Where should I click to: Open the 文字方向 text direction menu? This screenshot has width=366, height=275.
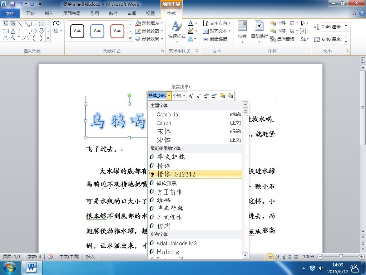[217, 23]
